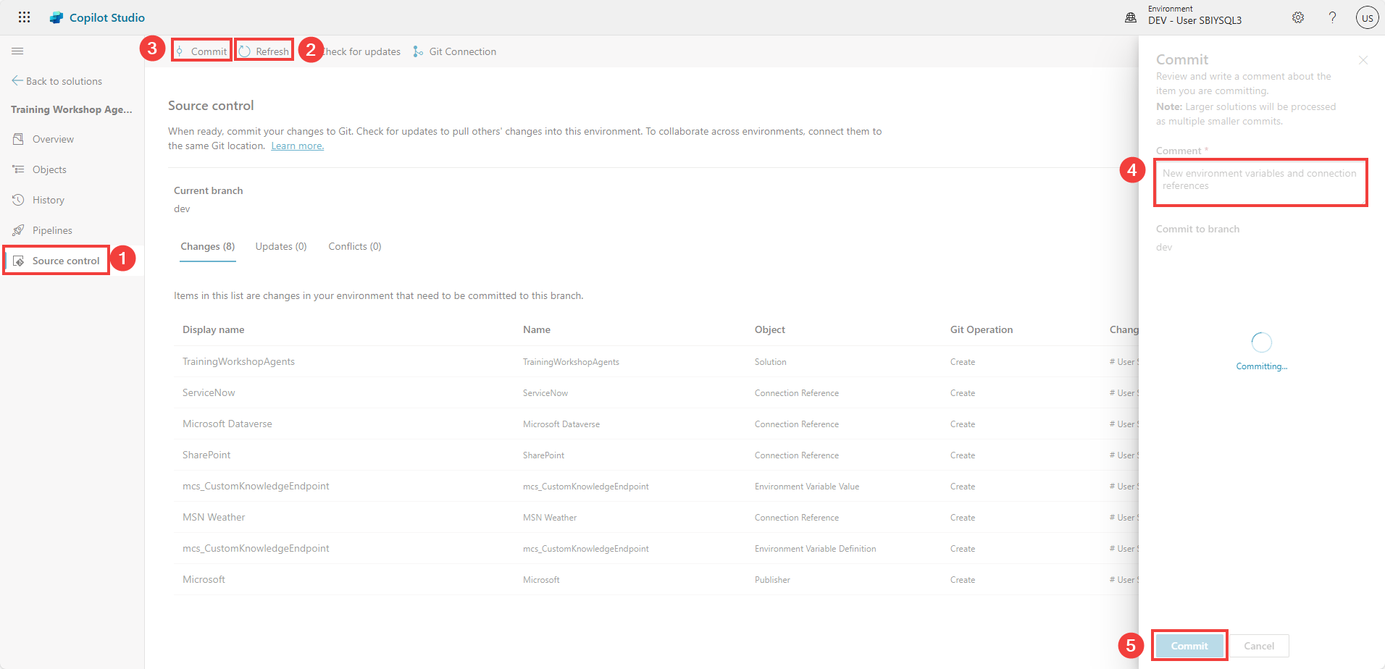Cancel the pending commit
The width and height of the screenshot is (1385, 669).
[1259, 645]
